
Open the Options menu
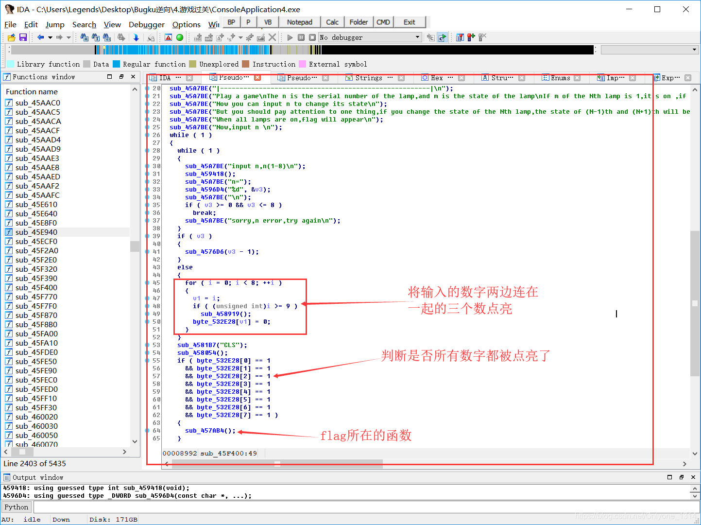coord(187,24)
